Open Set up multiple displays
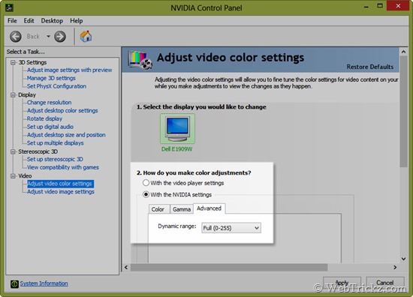The height and width of the screenshot is (297, 413). (x=56, y=143)
